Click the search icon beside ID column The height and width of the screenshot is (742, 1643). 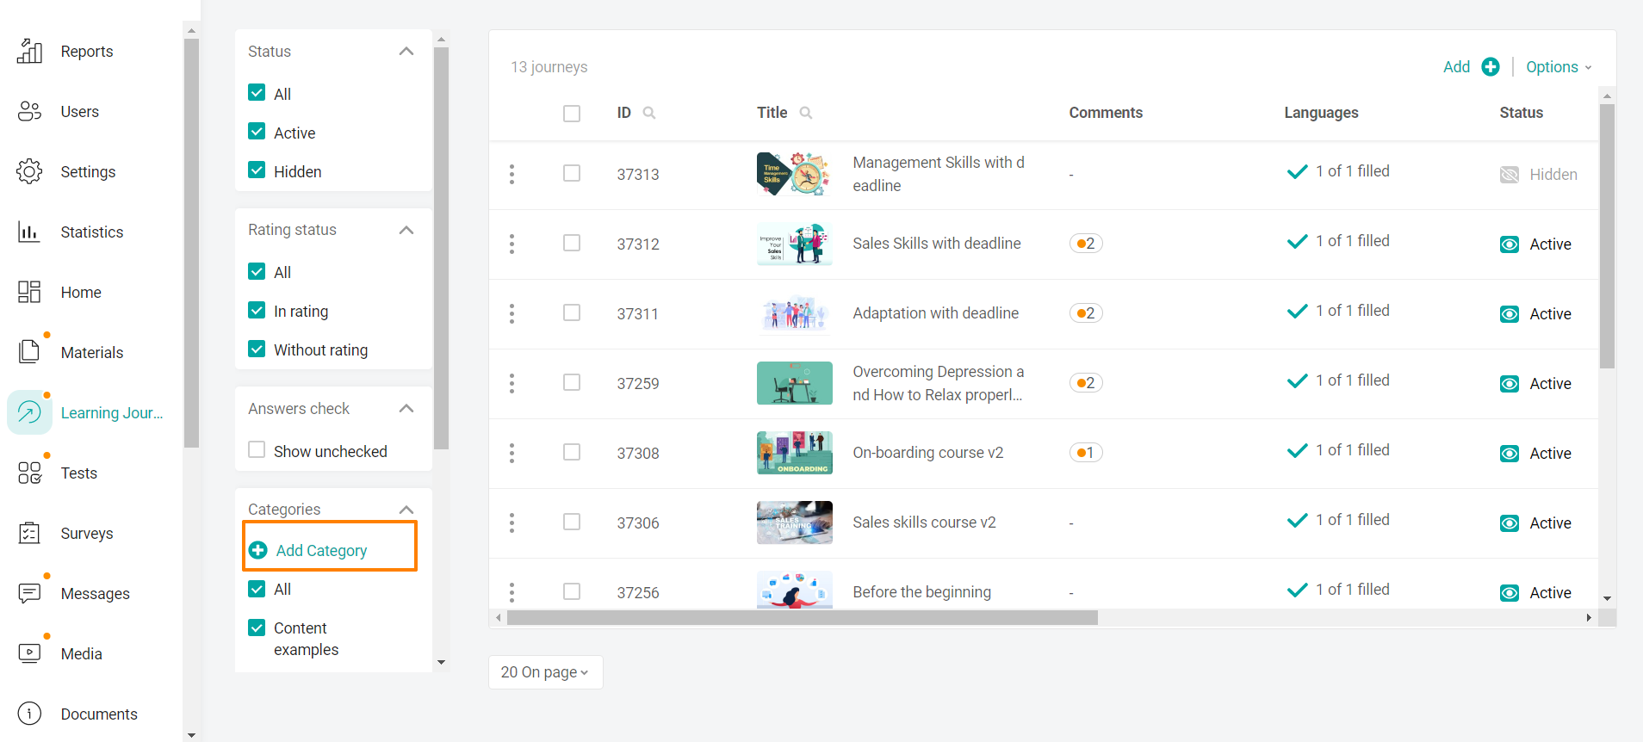(x=649, y=113)
